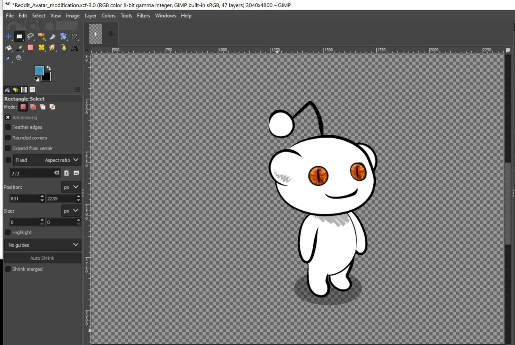Select the Move tool

8,37
